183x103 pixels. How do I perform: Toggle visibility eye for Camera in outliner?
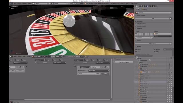pos(168,72)
